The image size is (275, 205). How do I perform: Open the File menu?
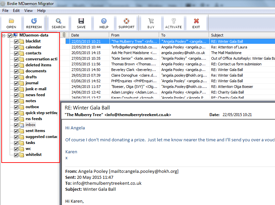pyautogui.click(x=5, y=11)
